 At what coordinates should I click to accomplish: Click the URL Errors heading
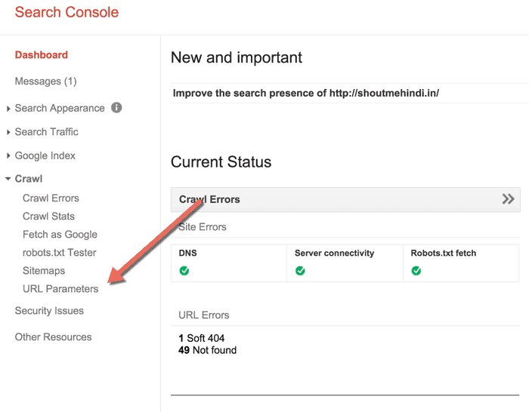pyautogui.click(x=204, y=315)
